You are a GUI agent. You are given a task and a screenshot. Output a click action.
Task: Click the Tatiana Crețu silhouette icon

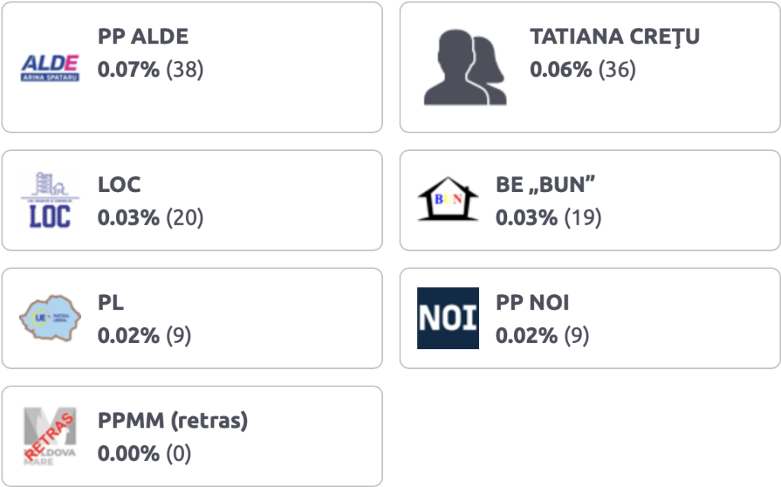click(x=464, y=67)
